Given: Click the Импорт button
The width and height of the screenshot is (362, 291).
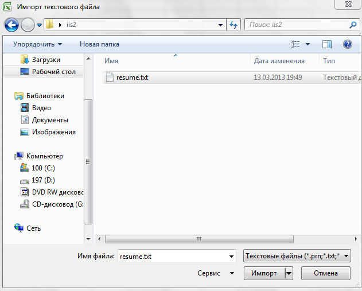Looking at the screenshot, I should (x=264, y=273).
